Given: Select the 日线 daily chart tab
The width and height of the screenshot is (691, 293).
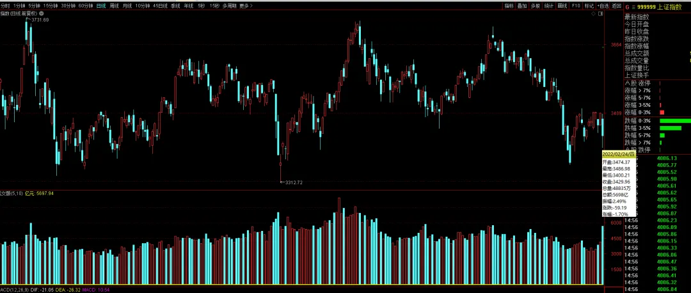Looking at the screenshot, I should 101,6.
